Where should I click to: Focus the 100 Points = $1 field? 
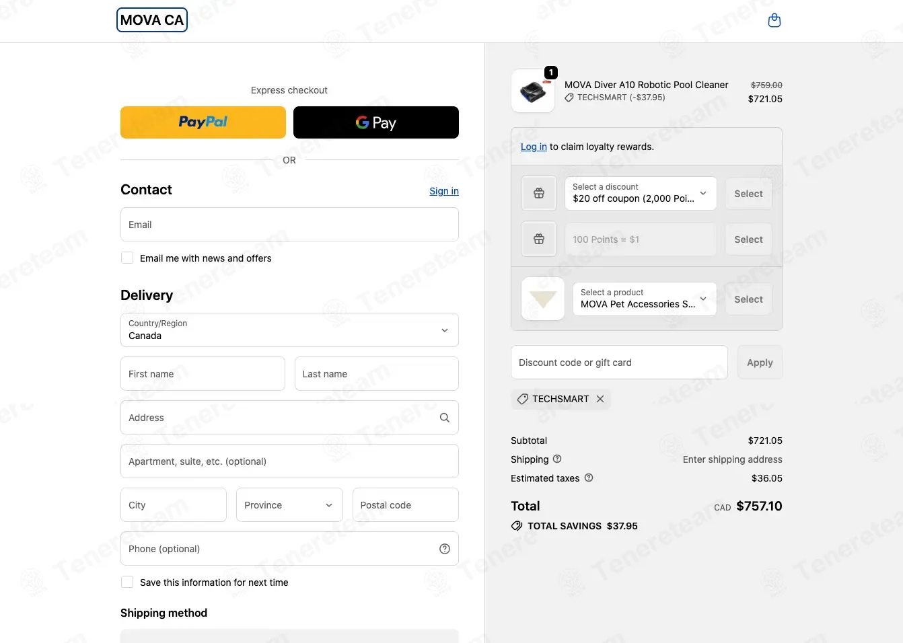click(641, 239)
